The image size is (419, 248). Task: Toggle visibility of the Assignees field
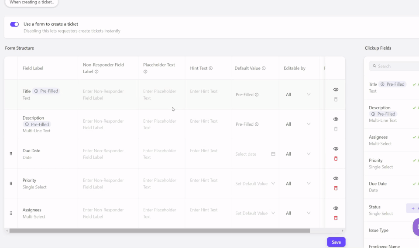(336, 208)
